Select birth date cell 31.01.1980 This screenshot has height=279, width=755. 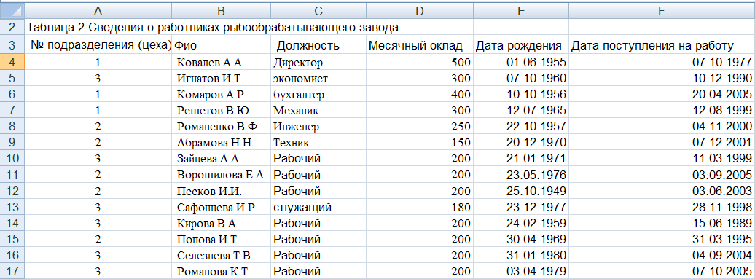(x=521, y=256)
